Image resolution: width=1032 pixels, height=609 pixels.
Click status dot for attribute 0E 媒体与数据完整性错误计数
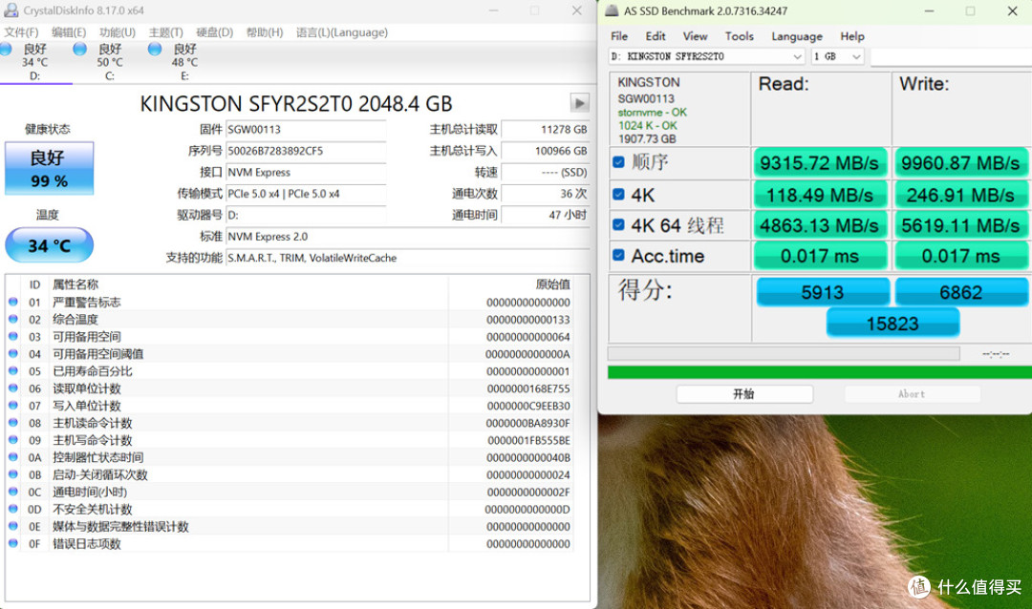point(13,526)
